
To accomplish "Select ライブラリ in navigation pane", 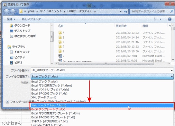I will (x=16, y=47).
